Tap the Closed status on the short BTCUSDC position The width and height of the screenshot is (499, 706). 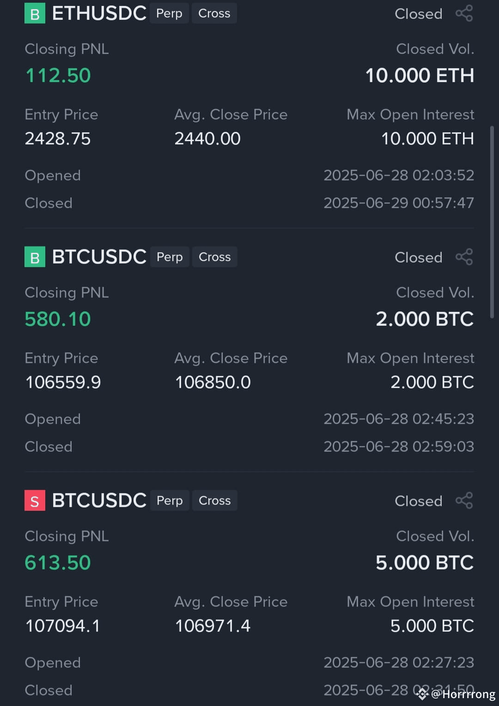pos(419,501)
